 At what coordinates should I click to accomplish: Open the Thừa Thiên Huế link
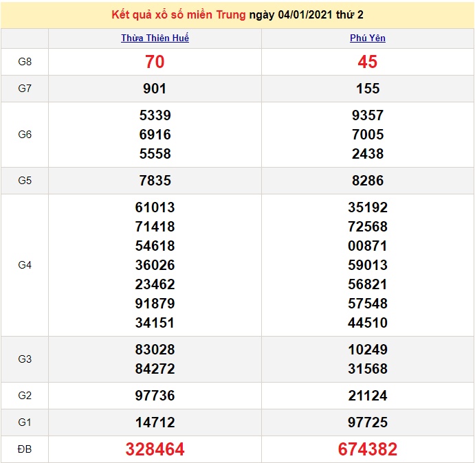tap(155, 38)
